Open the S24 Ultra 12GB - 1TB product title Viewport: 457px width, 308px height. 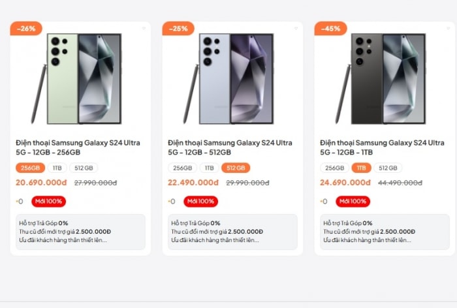(382, 147)
